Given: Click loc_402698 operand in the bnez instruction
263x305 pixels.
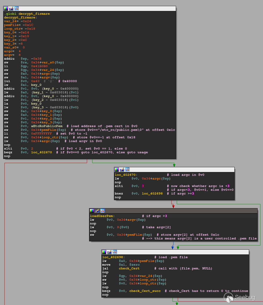Looking at the screenshot, I should pos(152,193).
